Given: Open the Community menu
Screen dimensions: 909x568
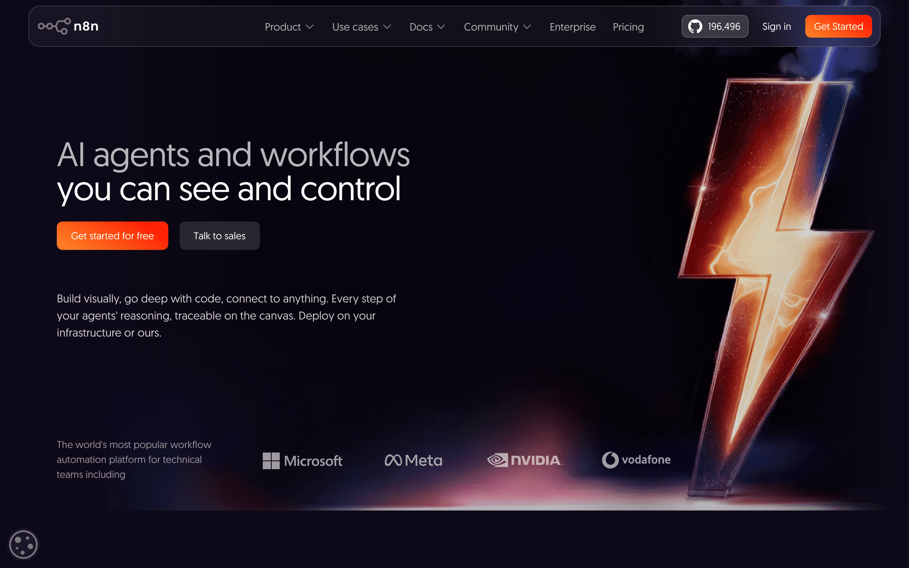Looking at the screenshot, I should pos(498,27).
